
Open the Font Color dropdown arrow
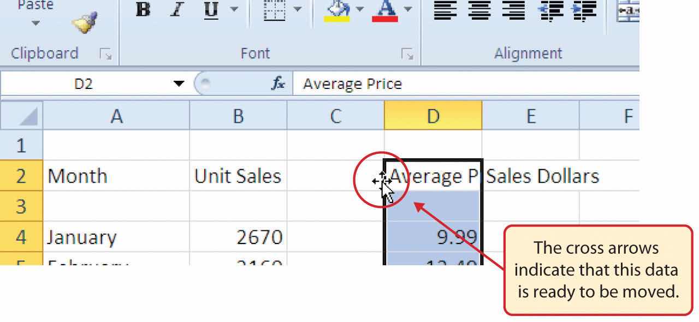click(x=407, y=9)
